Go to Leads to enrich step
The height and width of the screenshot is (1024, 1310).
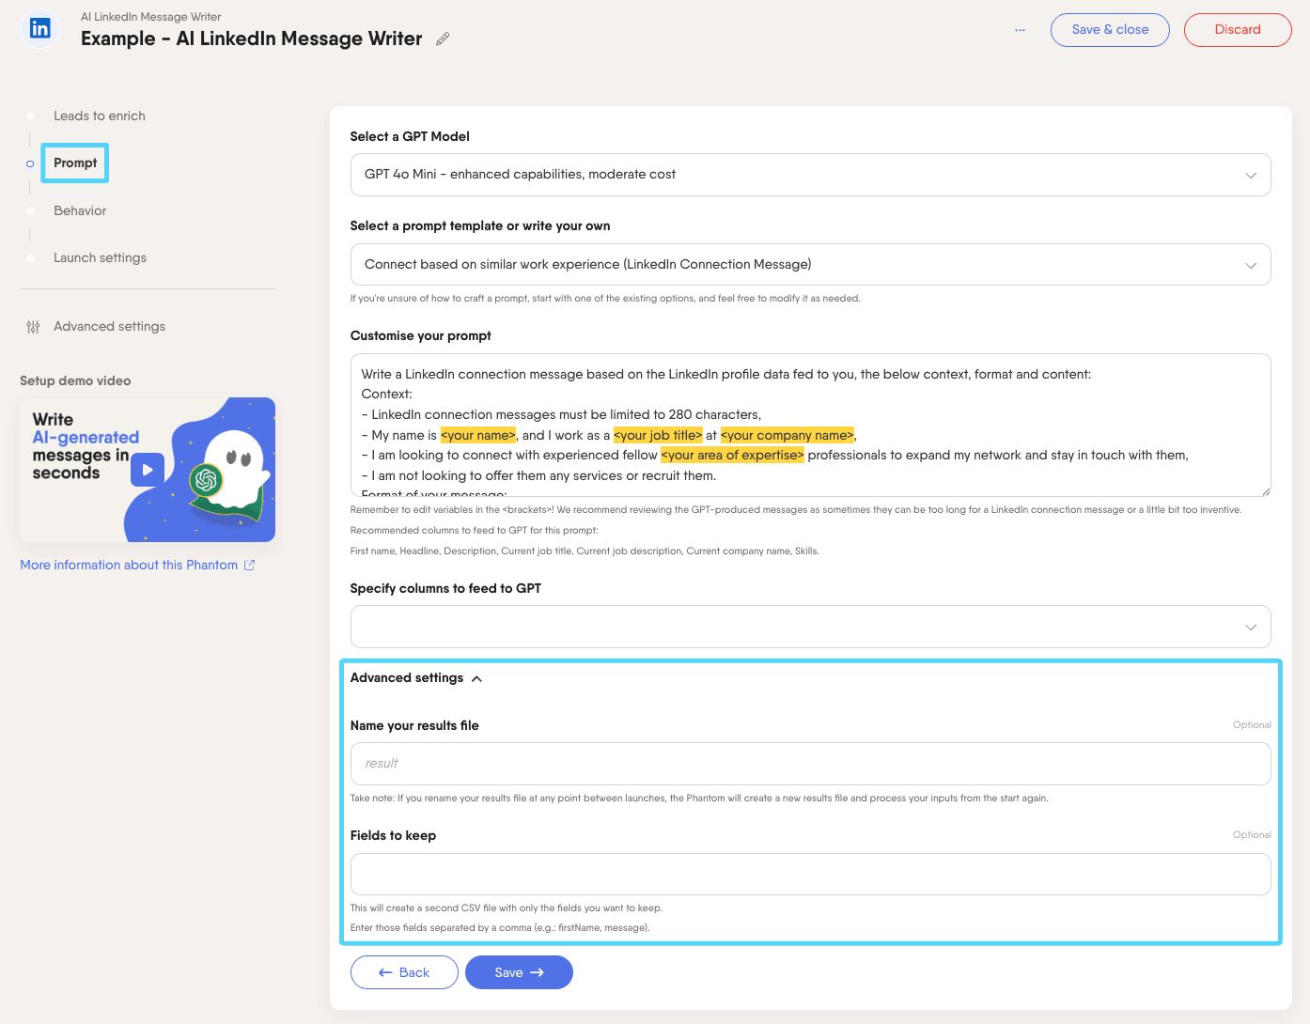[99, 116]
